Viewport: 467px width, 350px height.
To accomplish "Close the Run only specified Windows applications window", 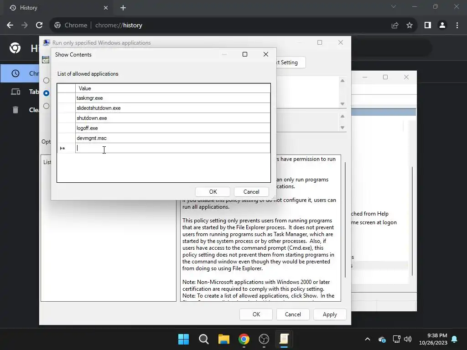I will pyautogui.click(x=341, y=42).
